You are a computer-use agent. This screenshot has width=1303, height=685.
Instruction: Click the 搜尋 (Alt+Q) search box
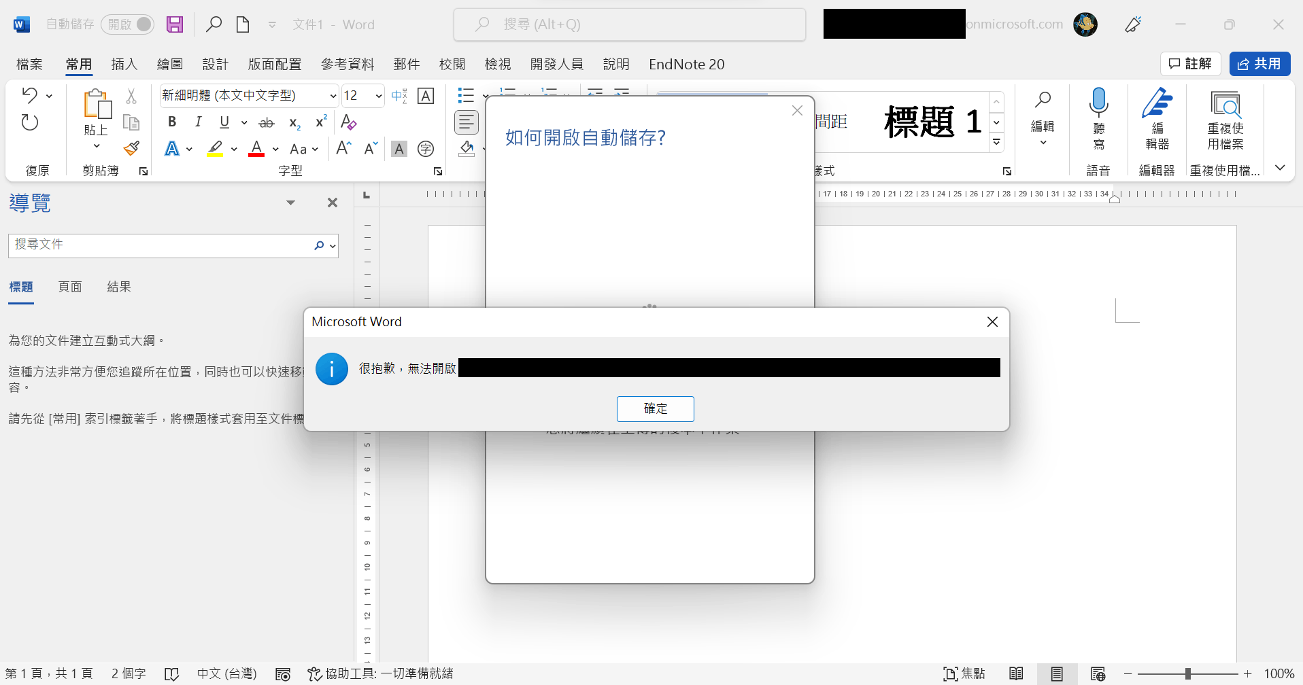click(630, 24)
